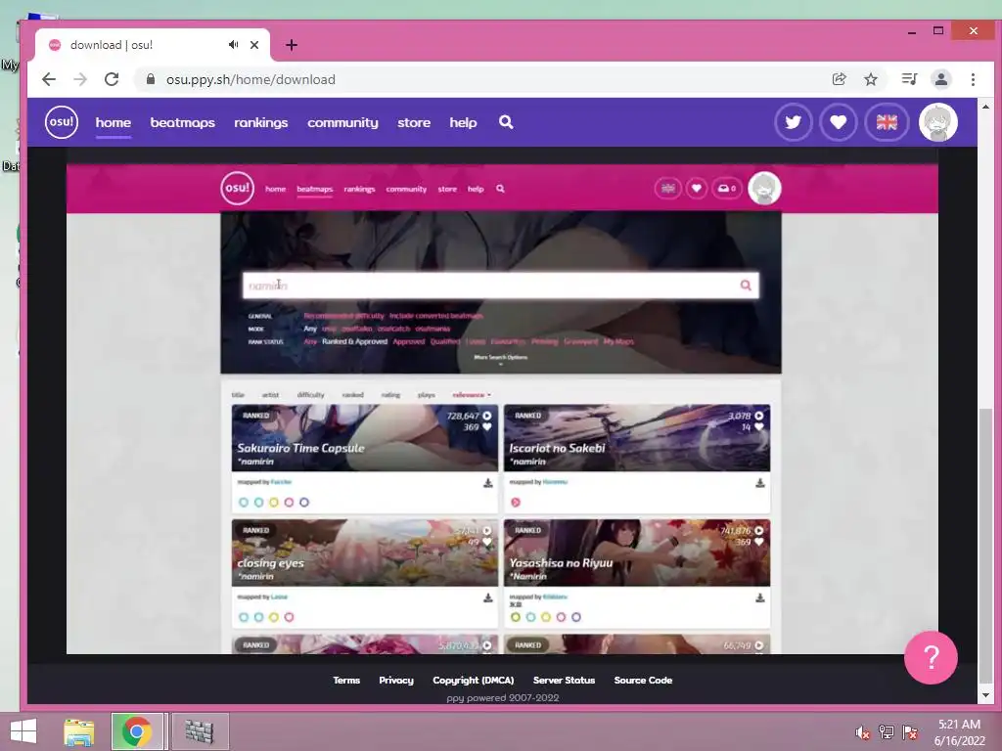1002x751 pixels.
Task: Open Chrome's media control icon
Action: (909, 79)
